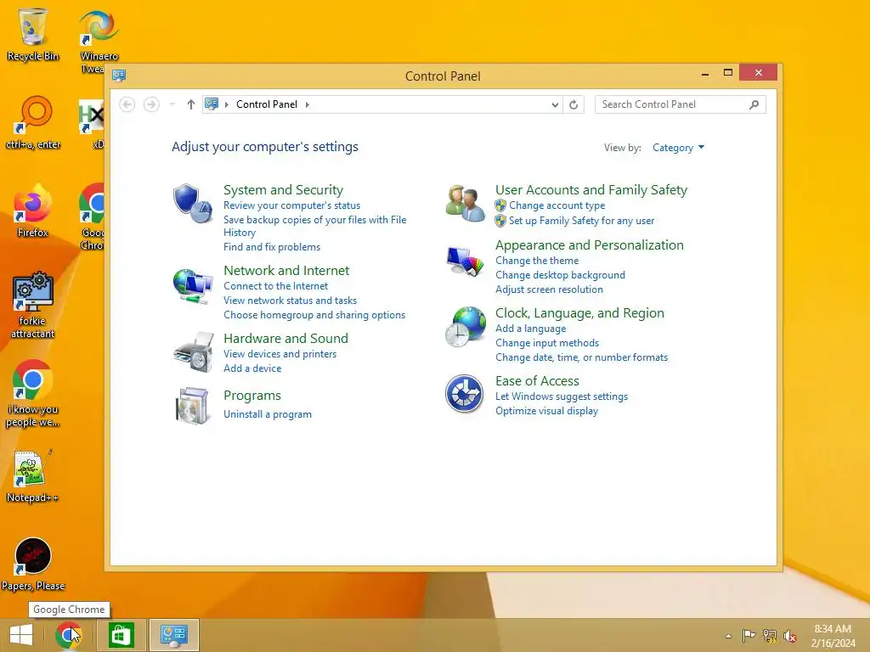Expand the arrow before Control Panel breadcrumb
The image size is (870, 652).
(x=226, y=104)
